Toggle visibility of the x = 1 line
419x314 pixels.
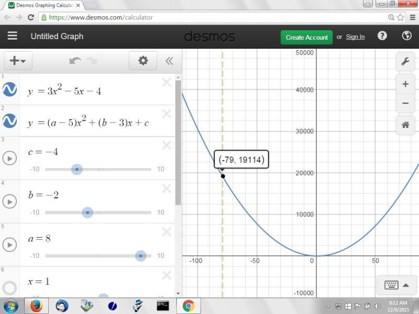pos(9,288)
